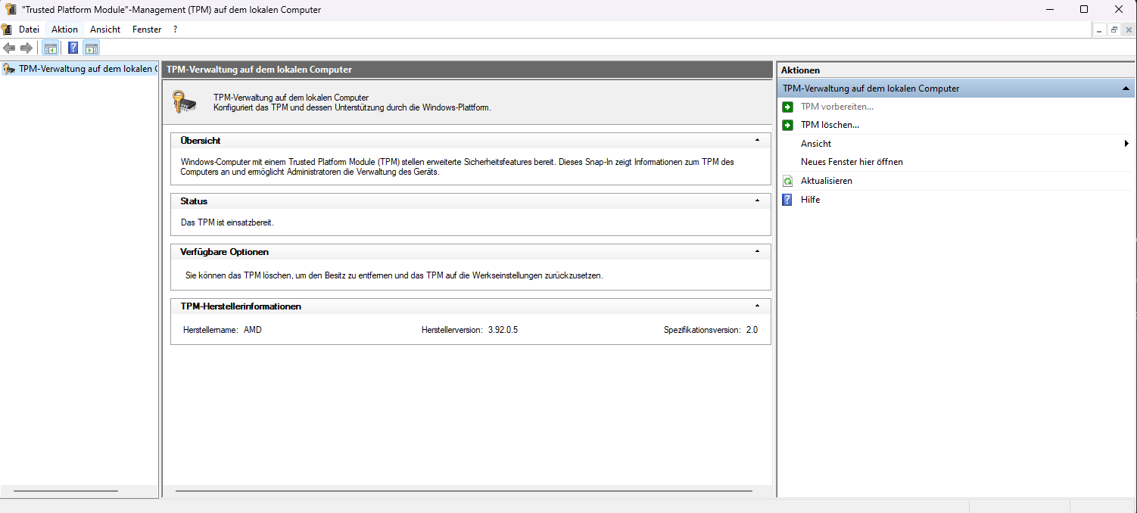
Task: Collapse the Status section
Action: [x=758, y=201]
